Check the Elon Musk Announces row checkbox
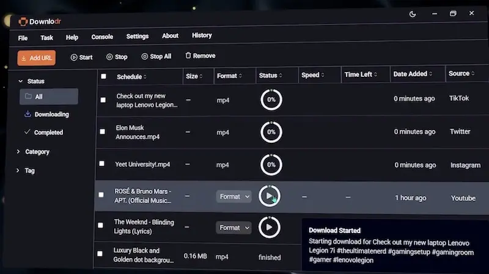 tap(102, 132)
